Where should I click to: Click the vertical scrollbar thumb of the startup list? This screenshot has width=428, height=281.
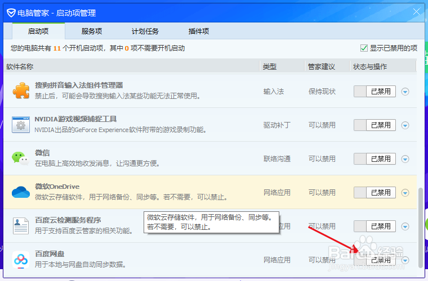click(421, 227)
